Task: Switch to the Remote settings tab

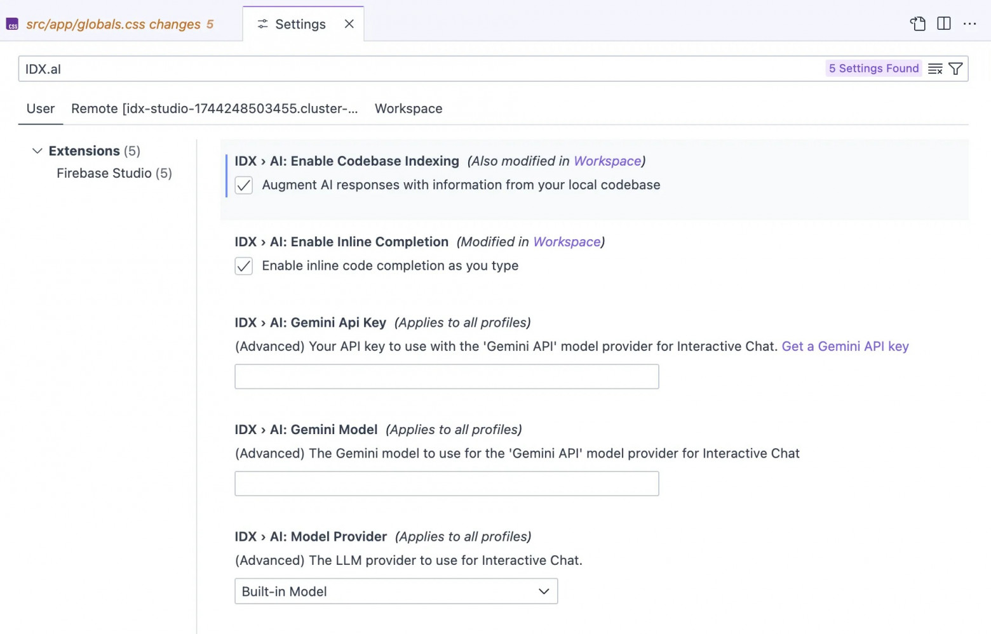Action: tap(214, 109)
